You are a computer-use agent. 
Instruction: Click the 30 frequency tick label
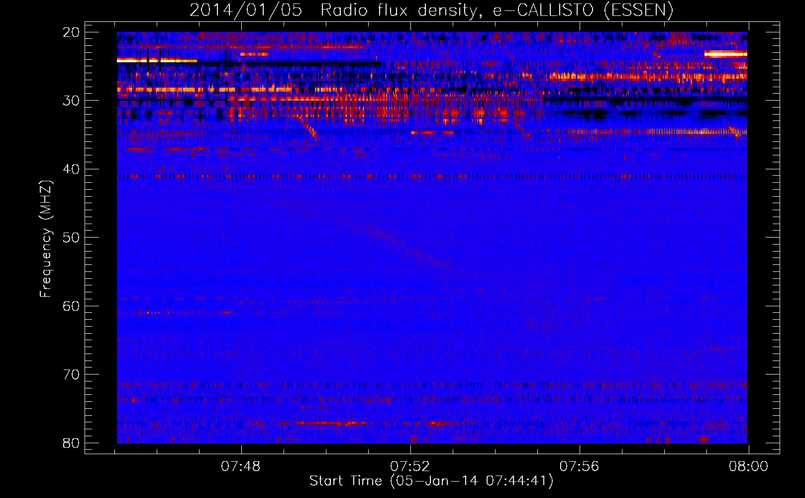[x=72, y=101]
